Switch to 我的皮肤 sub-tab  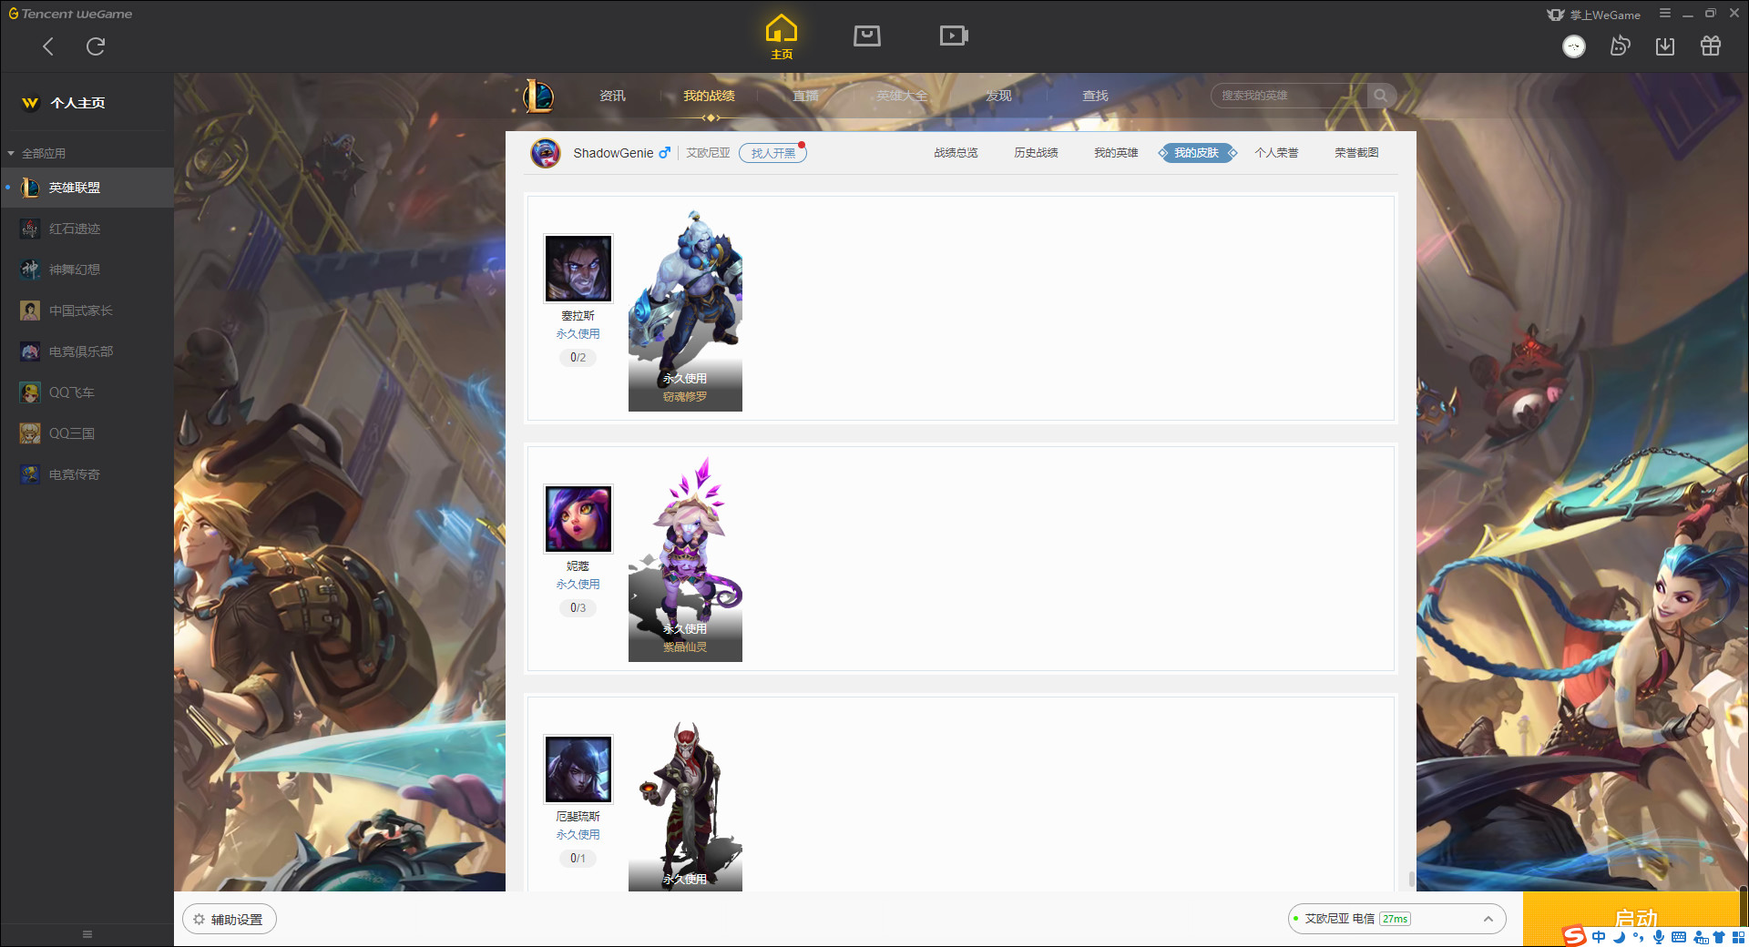coord(1197,153)
